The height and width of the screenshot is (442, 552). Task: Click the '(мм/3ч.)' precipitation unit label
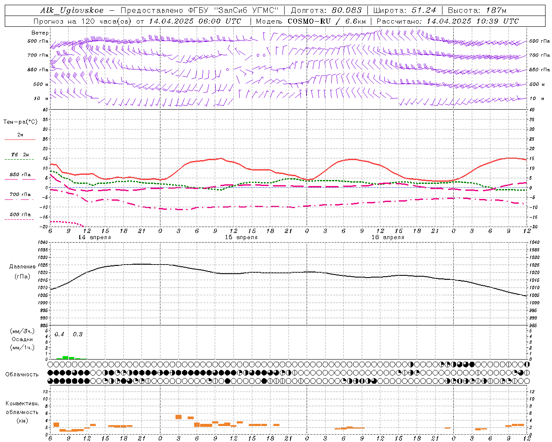tap(22, 331)
